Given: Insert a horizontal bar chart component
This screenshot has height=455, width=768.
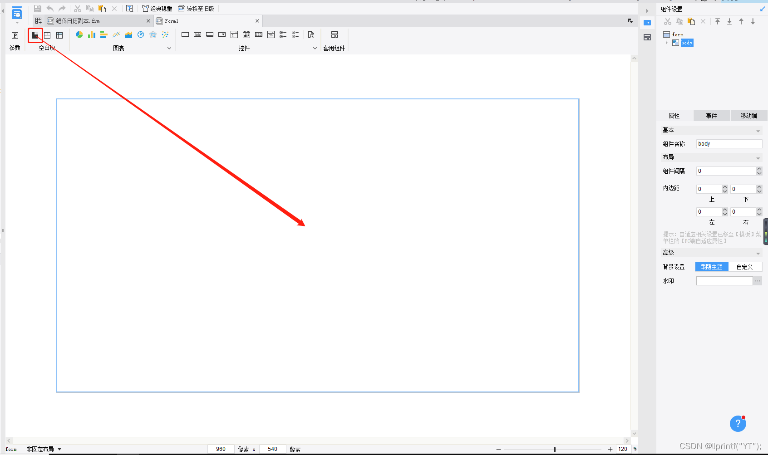Looking at the screenshot, I should (x=103, y=34).
